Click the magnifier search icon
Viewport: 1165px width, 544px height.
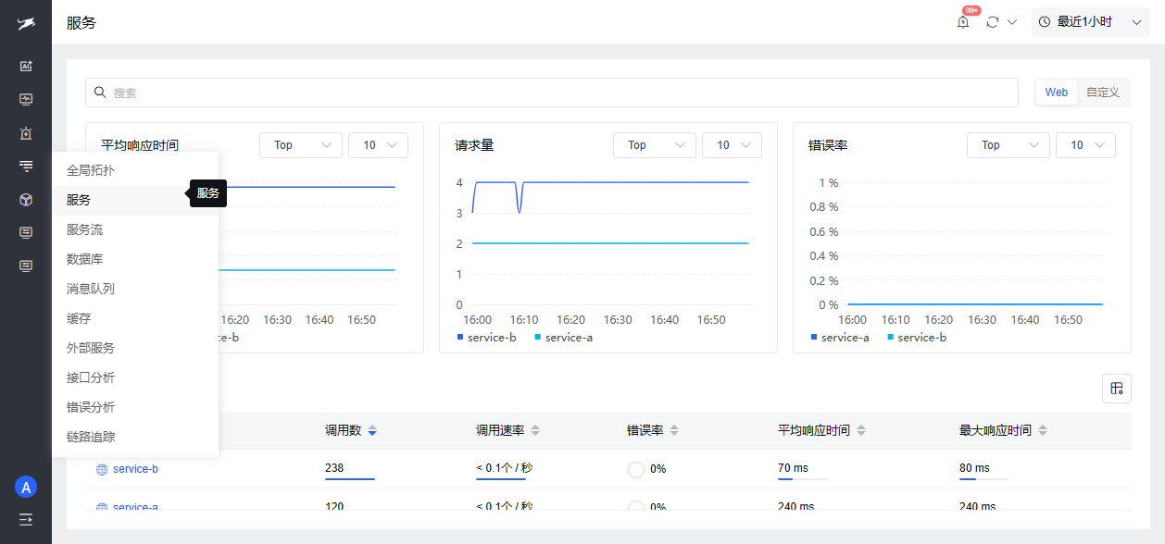coord(100,93)
